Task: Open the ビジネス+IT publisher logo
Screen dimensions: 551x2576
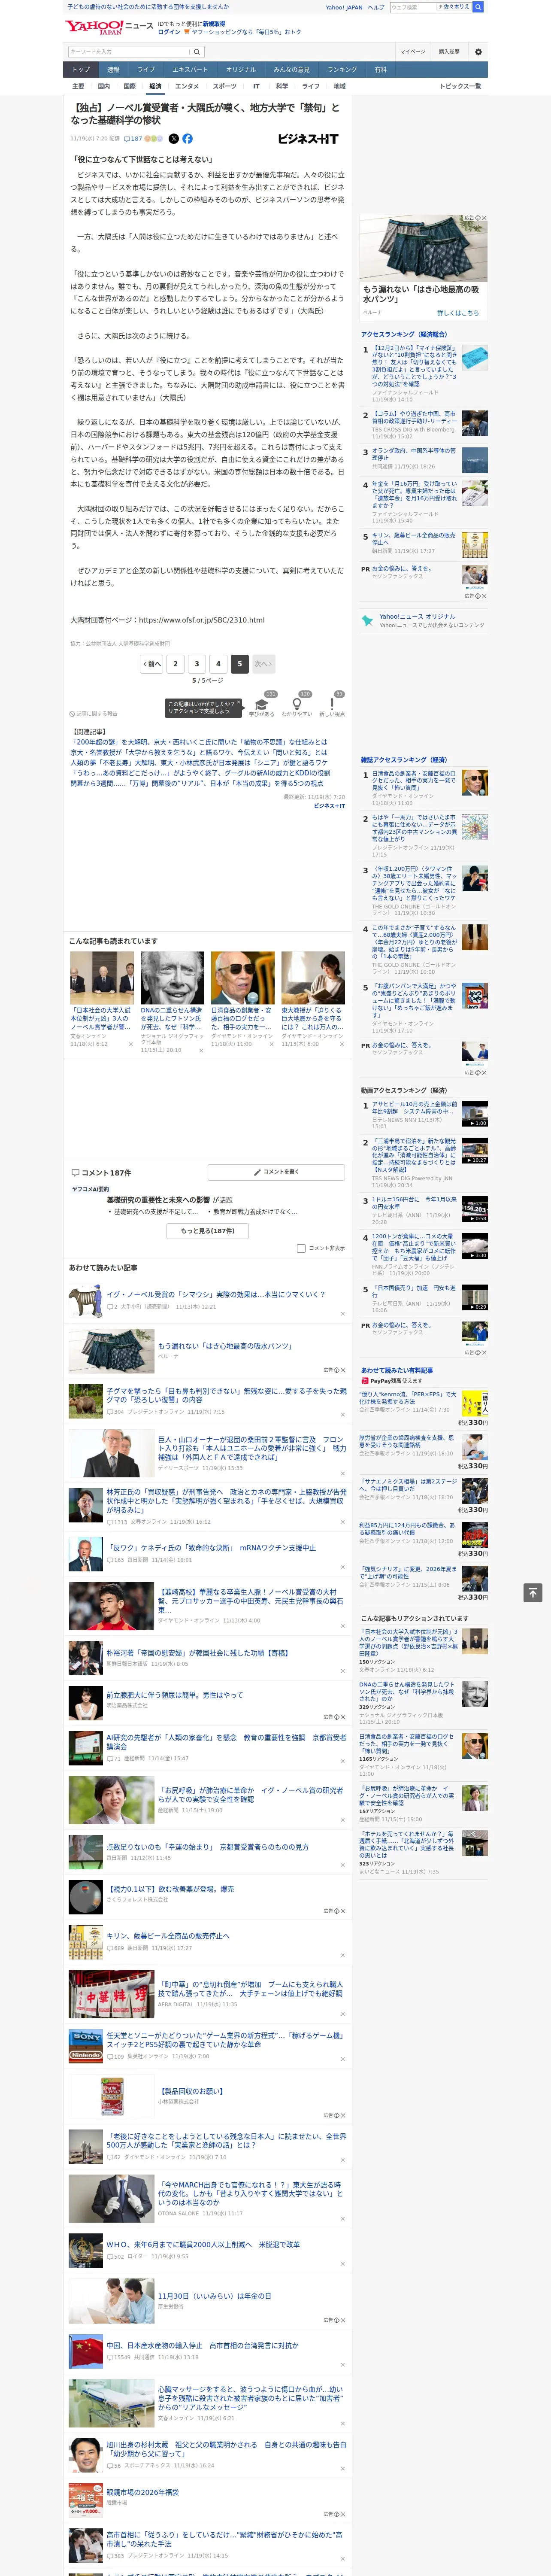Action: [308, 139]
